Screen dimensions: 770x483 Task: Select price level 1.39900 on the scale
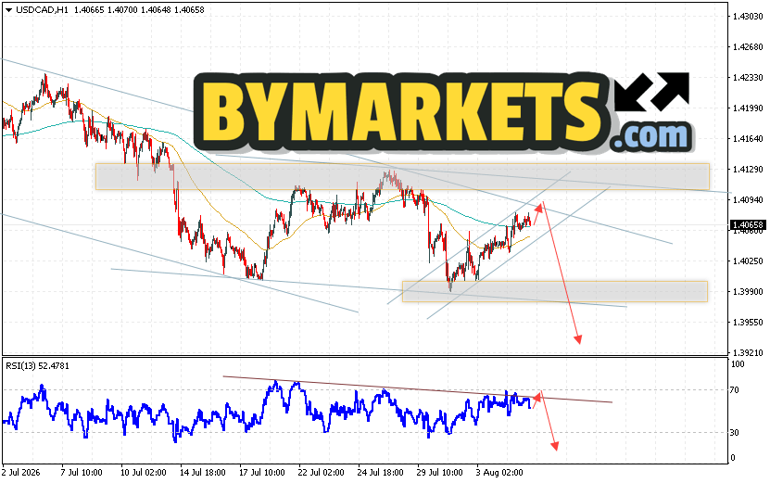point(748,291)
